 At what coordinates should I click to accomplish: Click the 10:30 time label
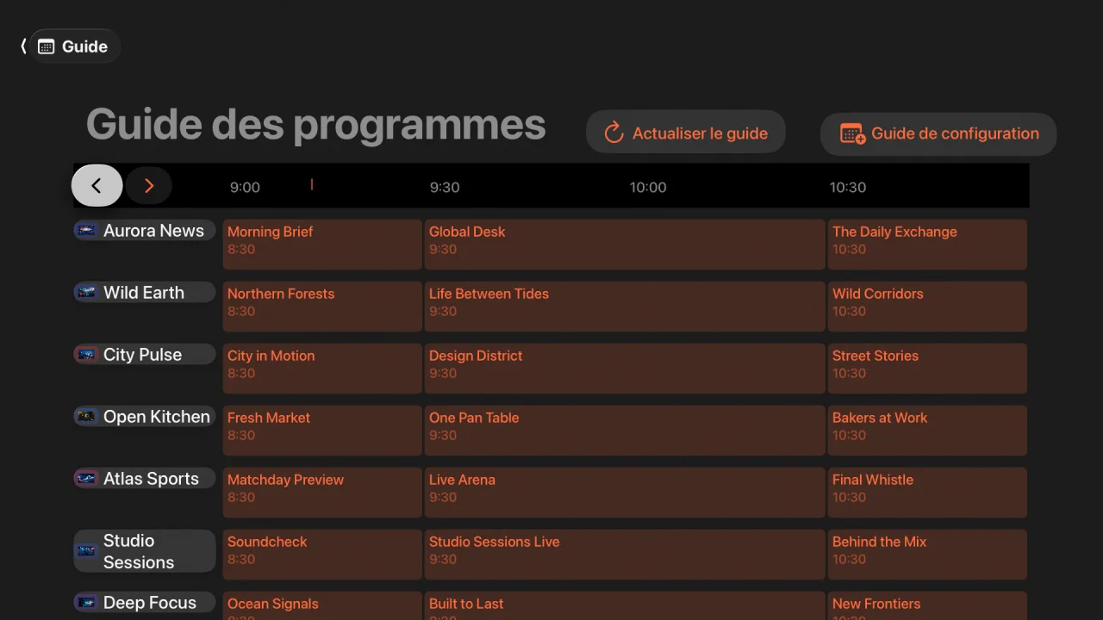pyautogui.click(x=848, y=187)
